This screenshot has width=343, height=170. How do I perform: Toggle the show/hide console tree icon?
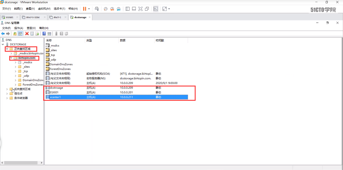20,34
